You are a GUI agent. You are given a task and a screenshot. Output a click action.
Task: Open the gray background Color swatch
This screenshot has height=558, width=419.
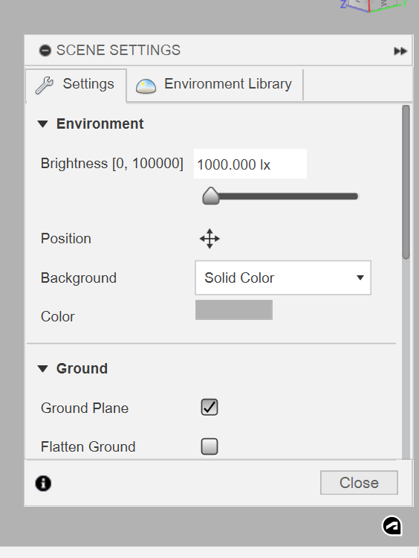(x=234, y=310)
